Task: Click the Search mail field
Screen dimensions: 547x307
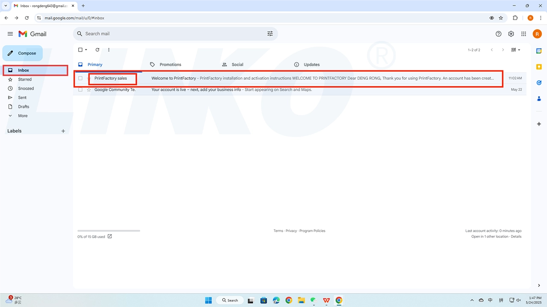Action: click(x=175, y=34)
